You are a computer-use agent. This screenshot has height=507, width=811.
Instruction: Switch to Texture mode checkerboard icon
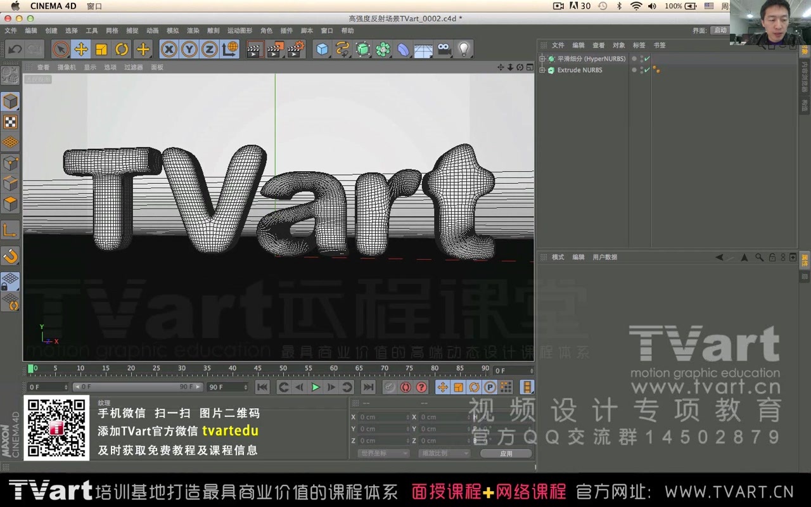(10, 122)
